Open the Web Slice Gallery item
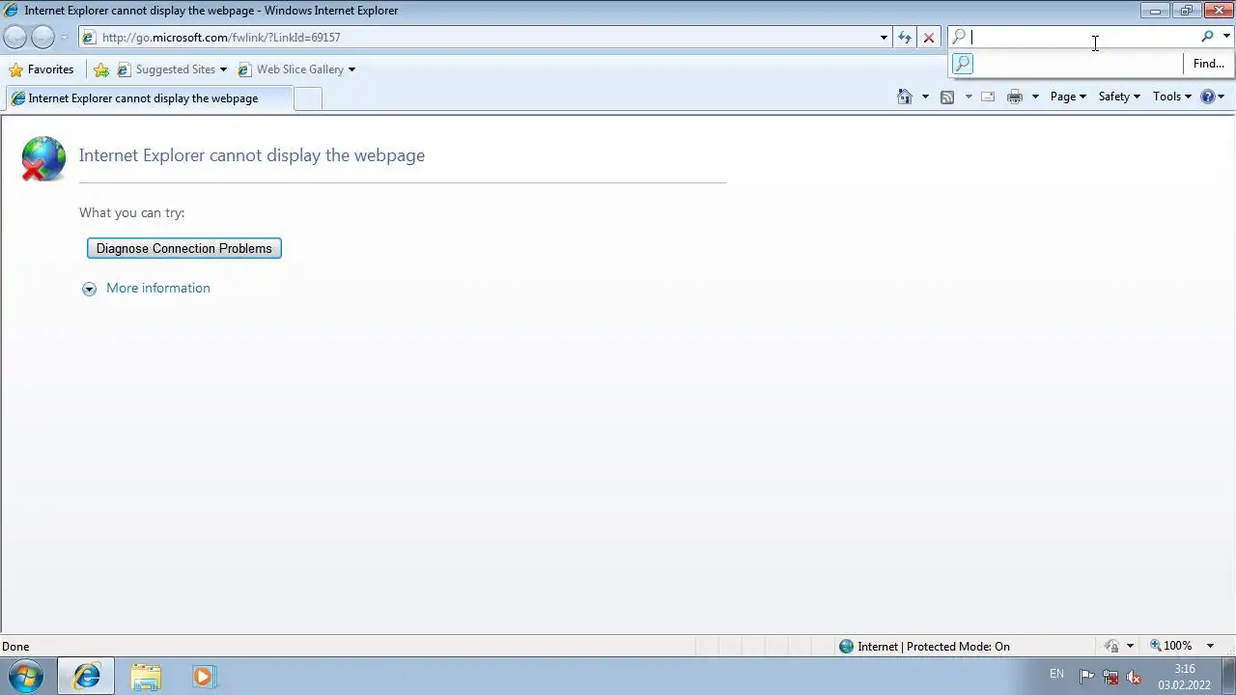The height and width of the screenshot is (695, 1236). [x=296, y=69]
